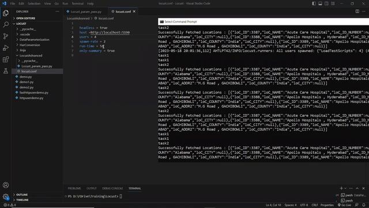Viewport: 369px width, 208px height.
Task: Open the Accounts menu icon
Action: pyautogui.click(x=6, y=185)
